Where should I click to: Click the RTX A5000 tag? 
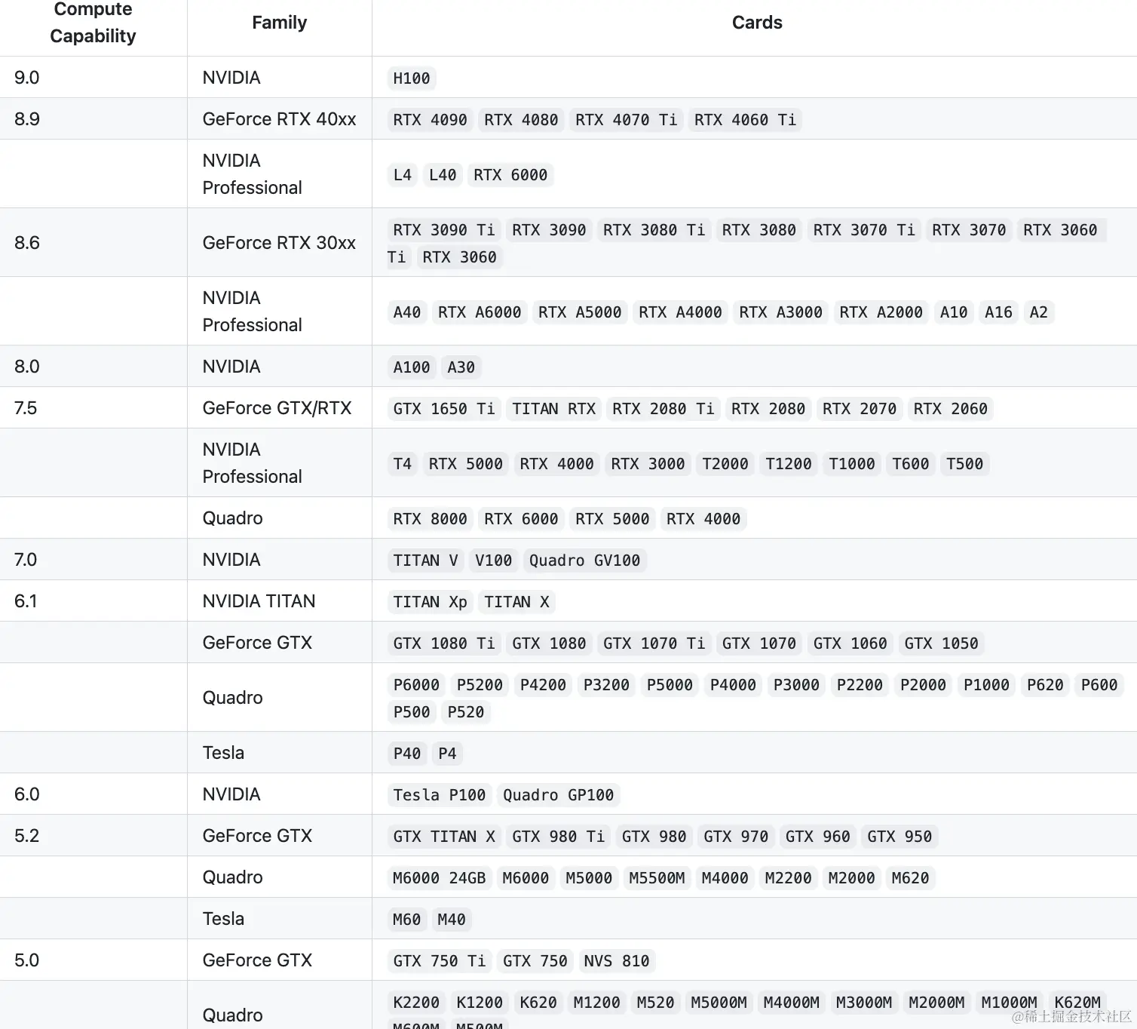click(x=580, y=312)
